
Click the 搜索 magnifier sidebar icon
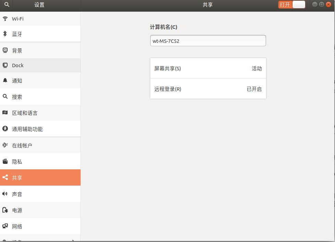pos(5,97)
